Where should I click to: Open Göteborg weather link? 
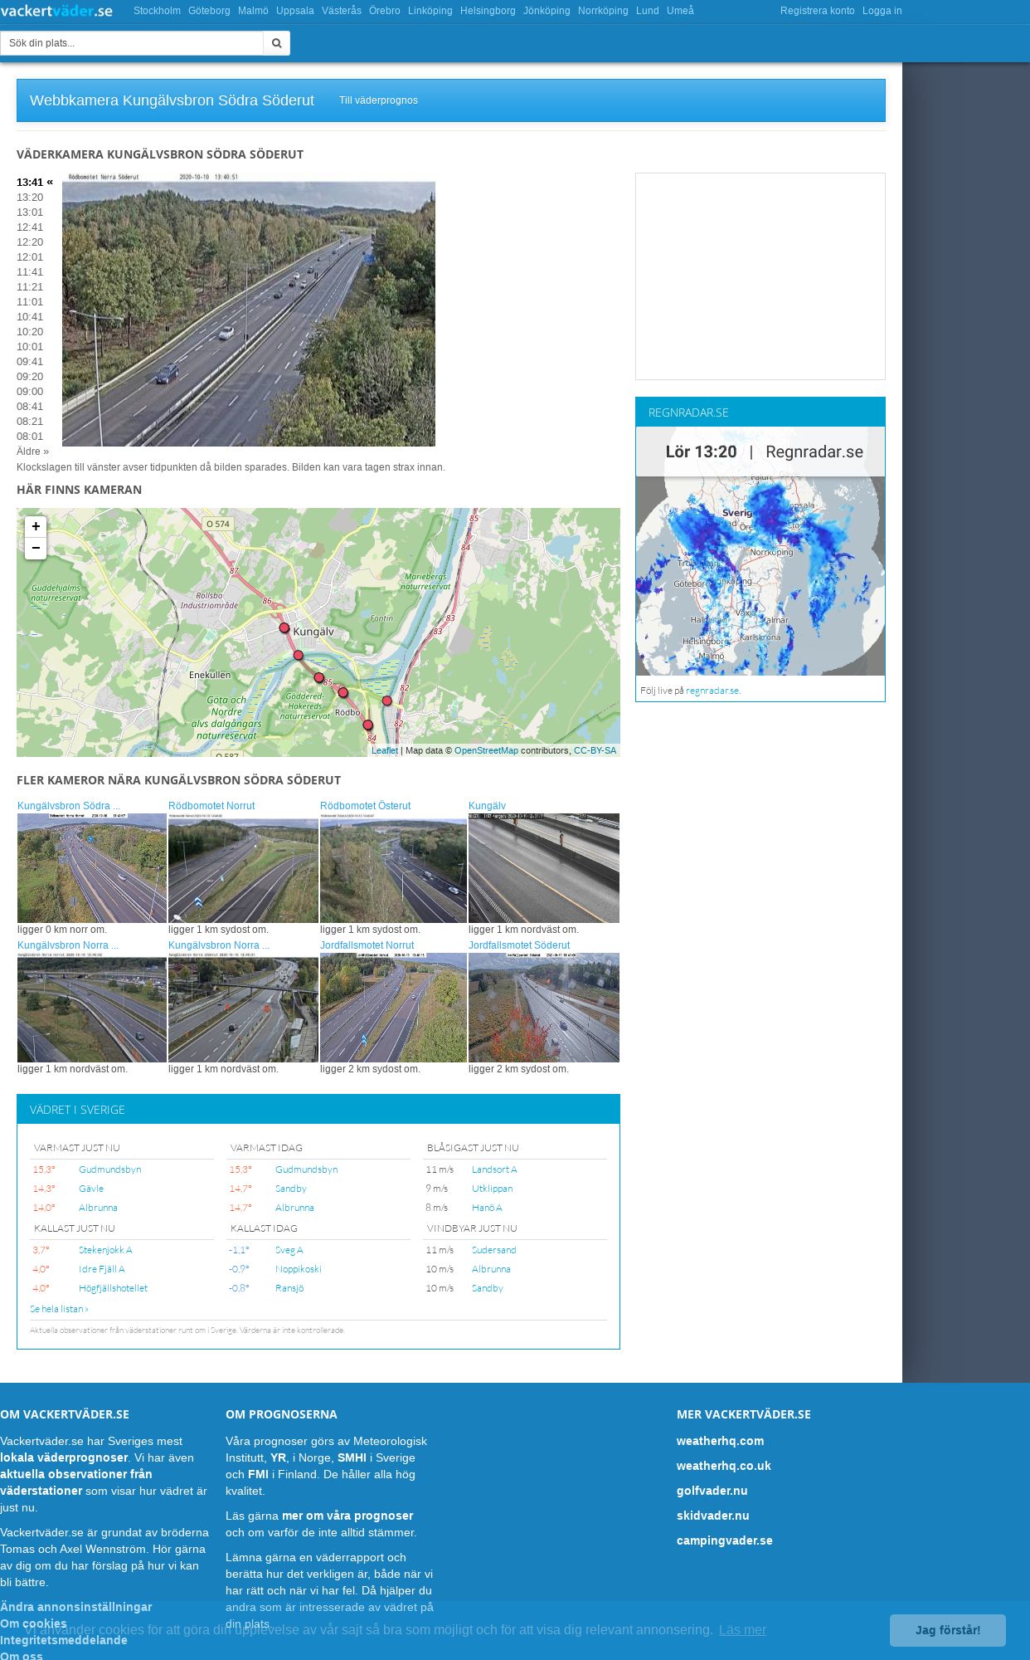point(209,11)
